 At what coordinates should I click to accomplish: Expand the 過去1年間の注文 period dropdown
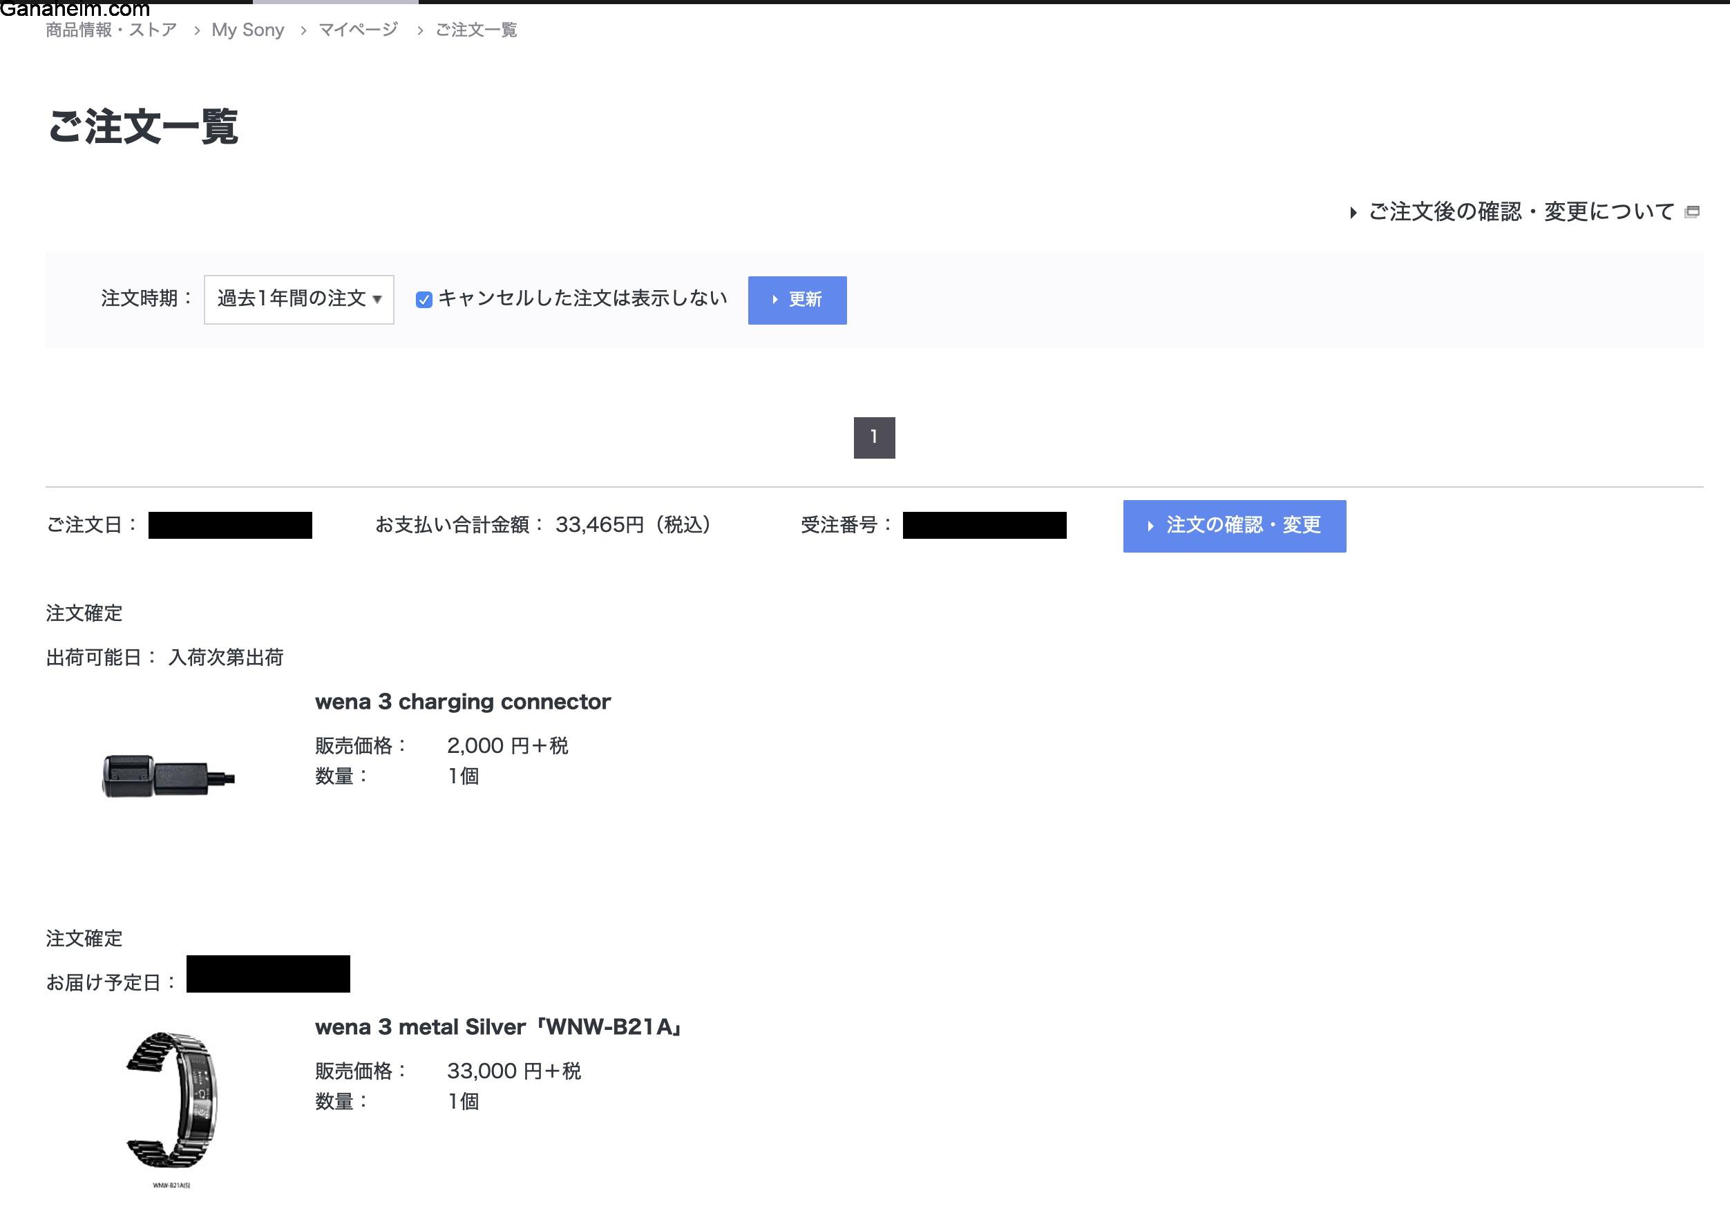tap(299, 299)
